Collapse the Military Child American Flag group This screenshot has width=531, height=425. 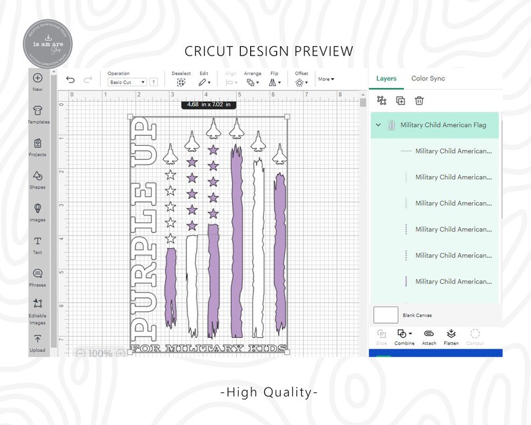point(379,124)
